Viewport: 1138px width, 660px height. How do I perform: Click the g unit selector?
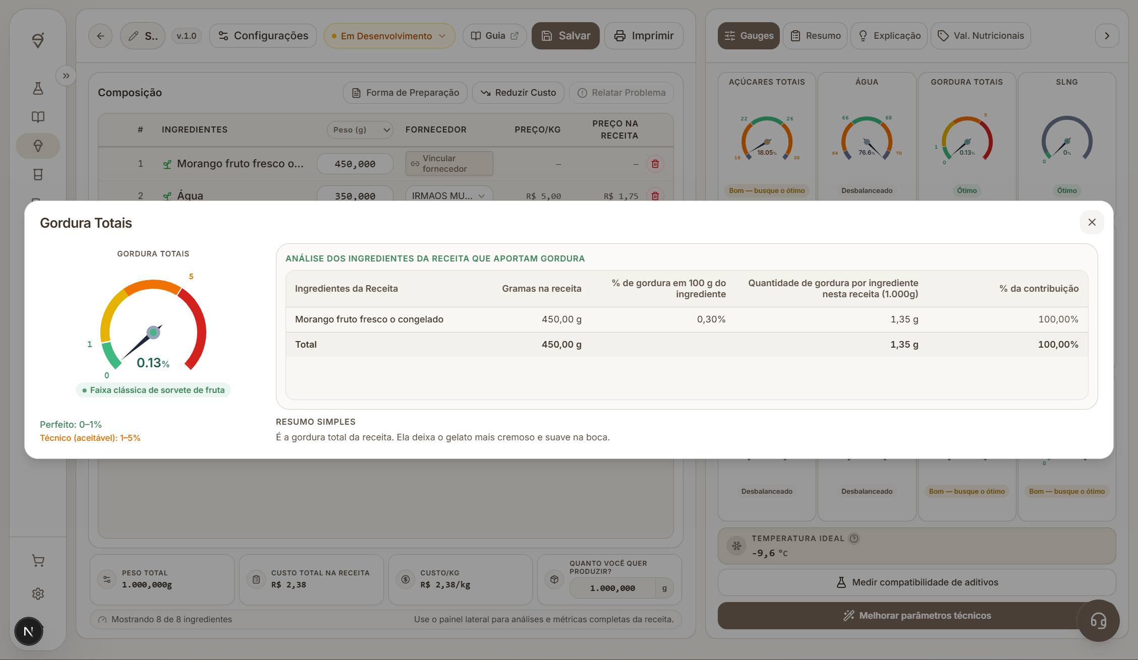pyautogui.click(x=664, y=588)
